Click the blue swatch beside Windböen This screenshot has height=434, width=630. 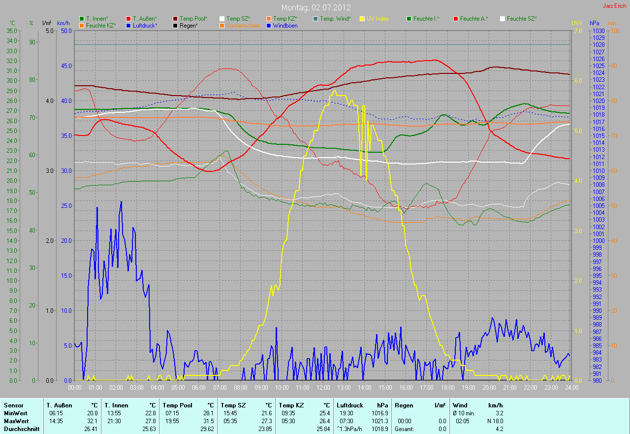[x=269, y=25]
